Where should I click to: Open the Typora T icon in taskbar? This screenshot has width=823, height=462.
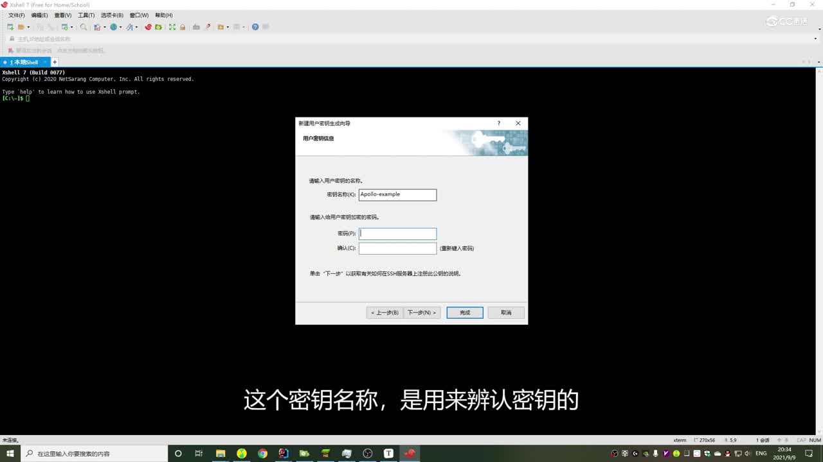tap(388, 454)
